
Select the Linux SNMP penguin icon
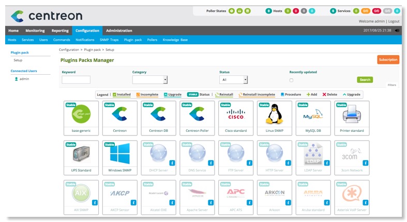[x=274, y=115]
